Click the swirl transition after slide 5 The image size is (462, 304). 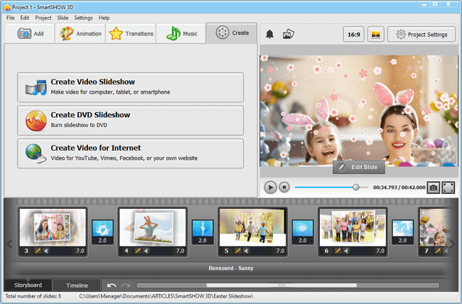coord(303,229)
